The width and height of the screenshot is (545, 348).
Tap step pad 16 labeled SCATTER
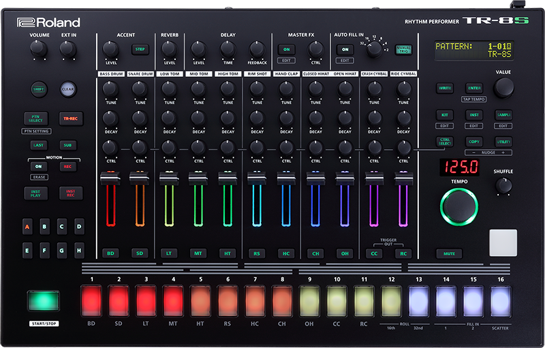tap(501, 301)
